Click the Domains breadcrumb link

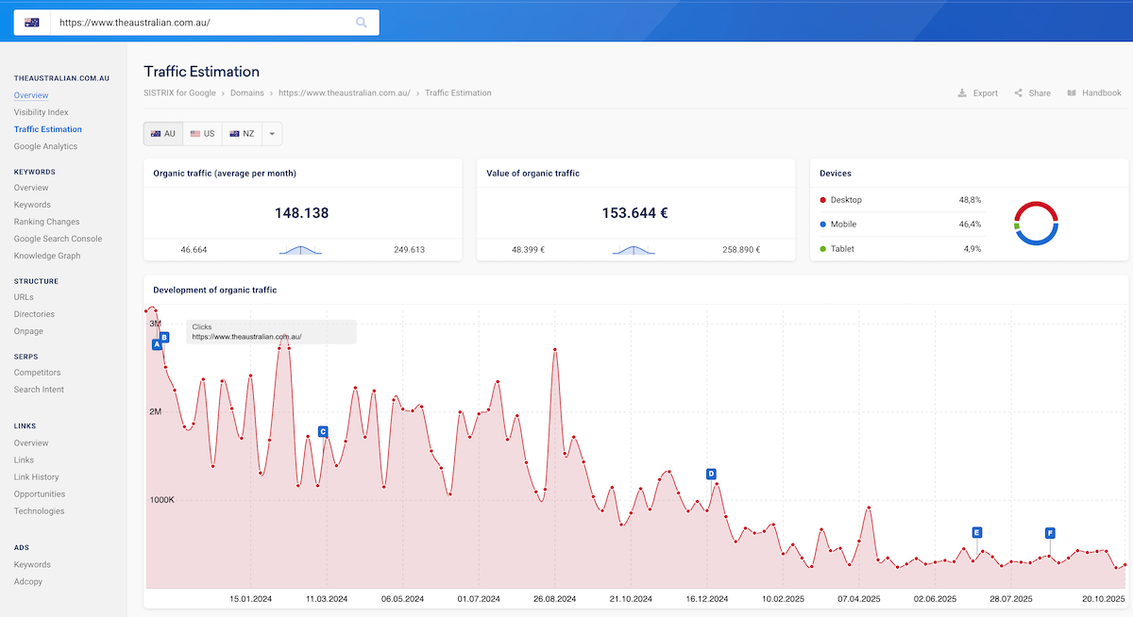click(246, 93)
